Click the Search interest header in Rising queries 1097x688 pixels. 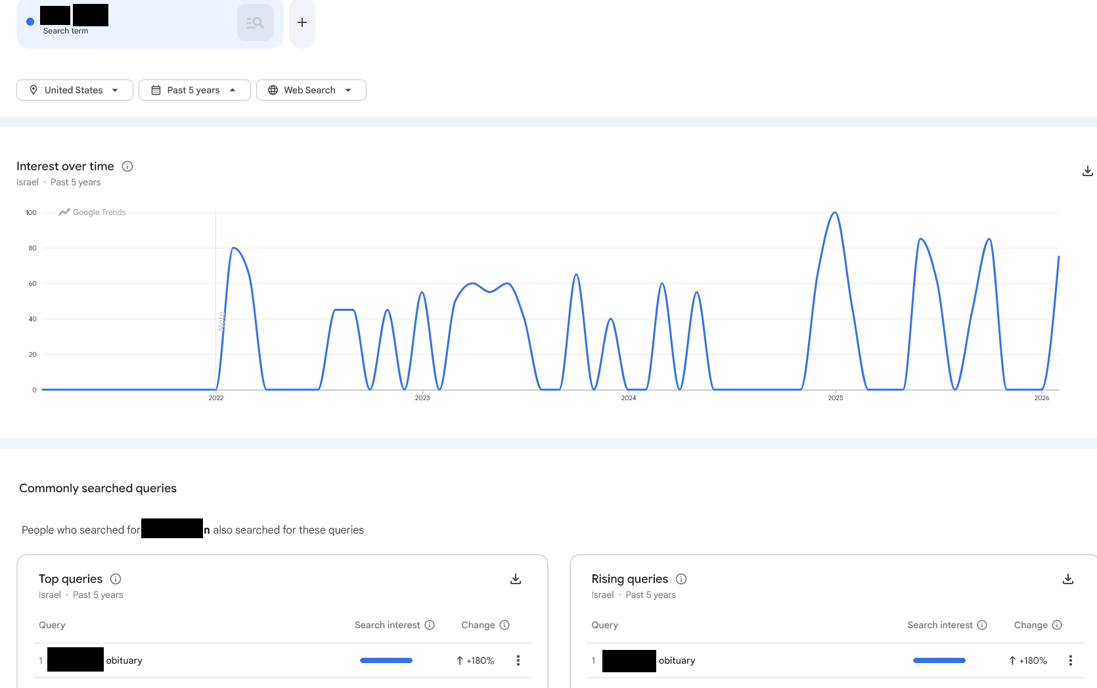[940, 625]
